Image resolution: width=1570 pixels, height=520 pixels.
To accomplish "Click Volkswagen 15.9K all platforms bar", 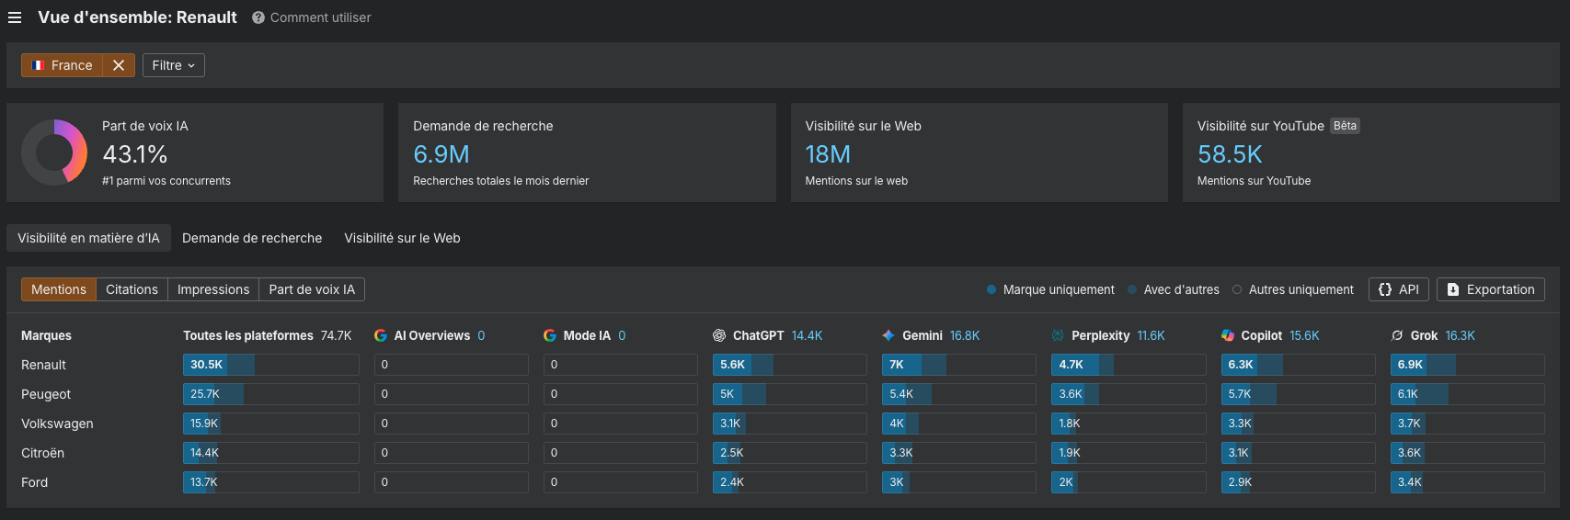I will click(271, 424).
